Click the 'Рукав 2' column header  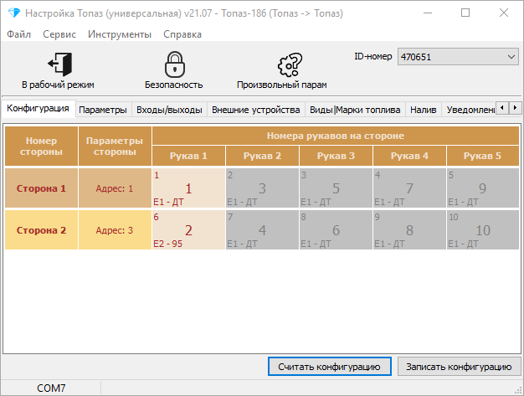[262, 156]
